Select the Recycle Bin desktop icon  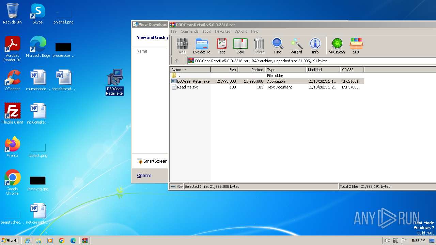[12, 14]
